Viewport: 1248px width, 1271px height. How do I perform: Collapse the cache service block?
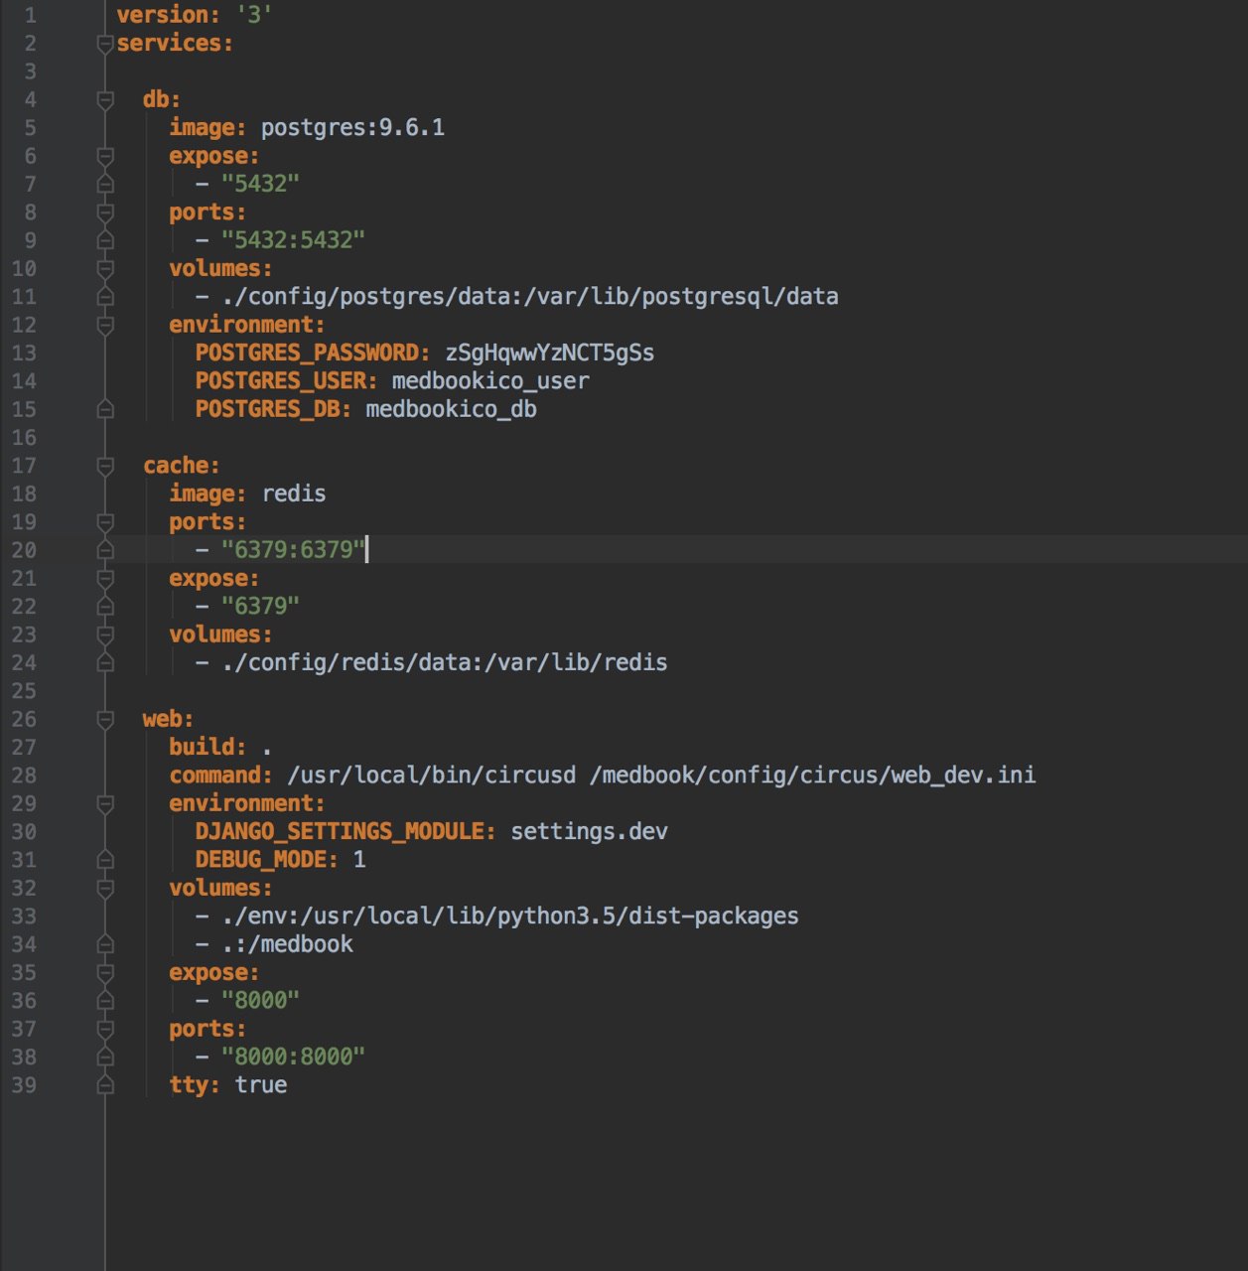click(105, 466)
